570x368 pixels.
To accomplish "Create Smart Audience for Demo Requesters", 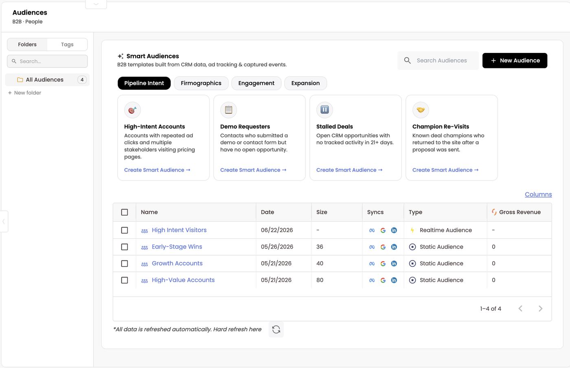I will (x=253, y=170).
